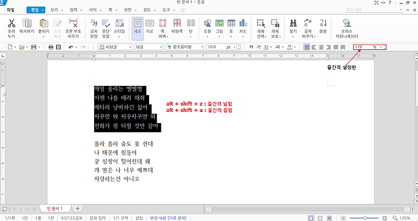Click the Open folder icon

click(x=21, y=47)
